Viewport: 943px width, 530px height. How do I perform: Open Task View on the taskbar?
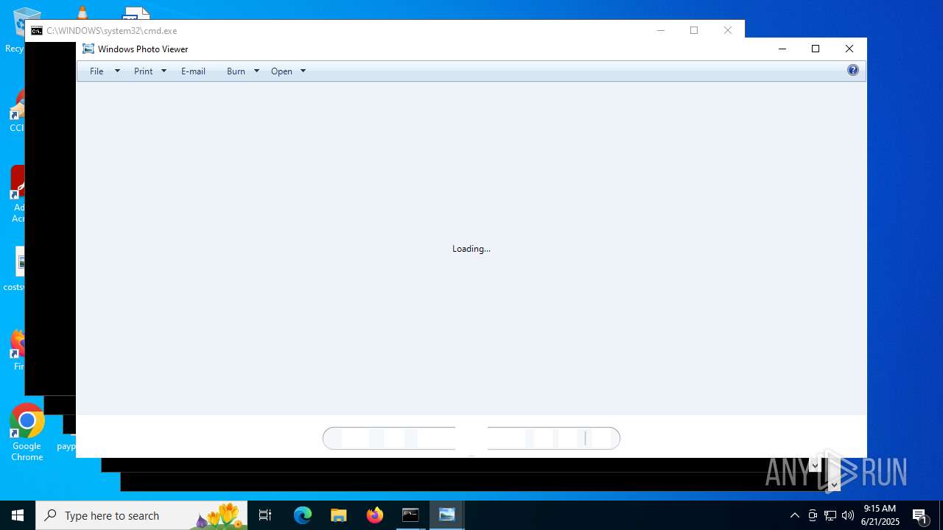click(x=265, y=515)
